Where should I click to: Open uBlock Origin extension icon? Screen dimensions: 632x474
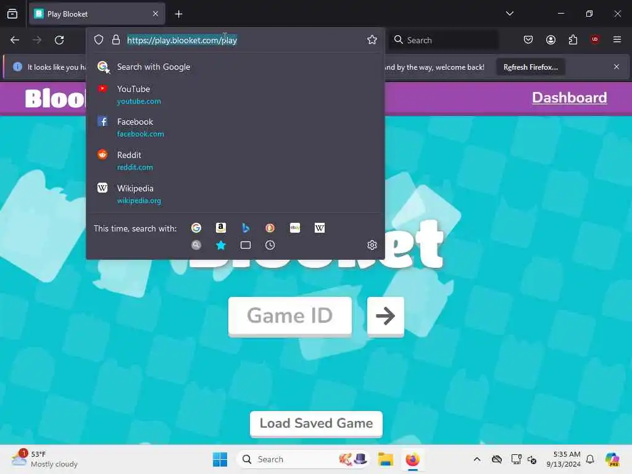595,39
